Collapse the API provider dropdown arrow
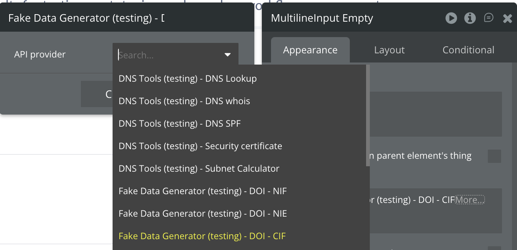517x250 pixels. point(228,55)
